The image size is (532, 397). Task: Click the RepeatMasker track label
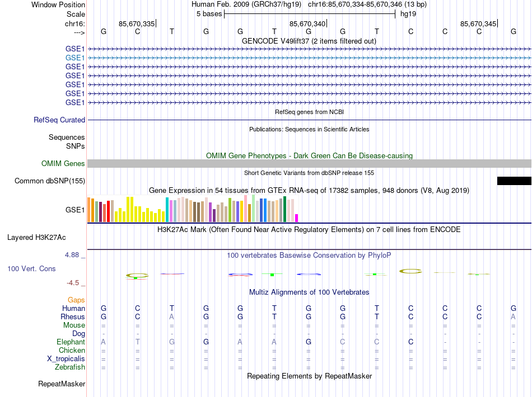[x=62, y=384]
